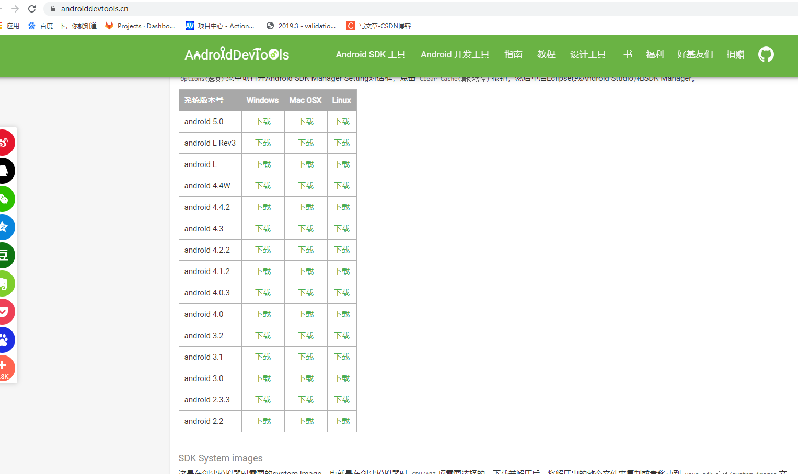The width and height of the screenshot is (798, 474).
Task: Select the android 2.3.3 row label
Action: coord(207,400)
